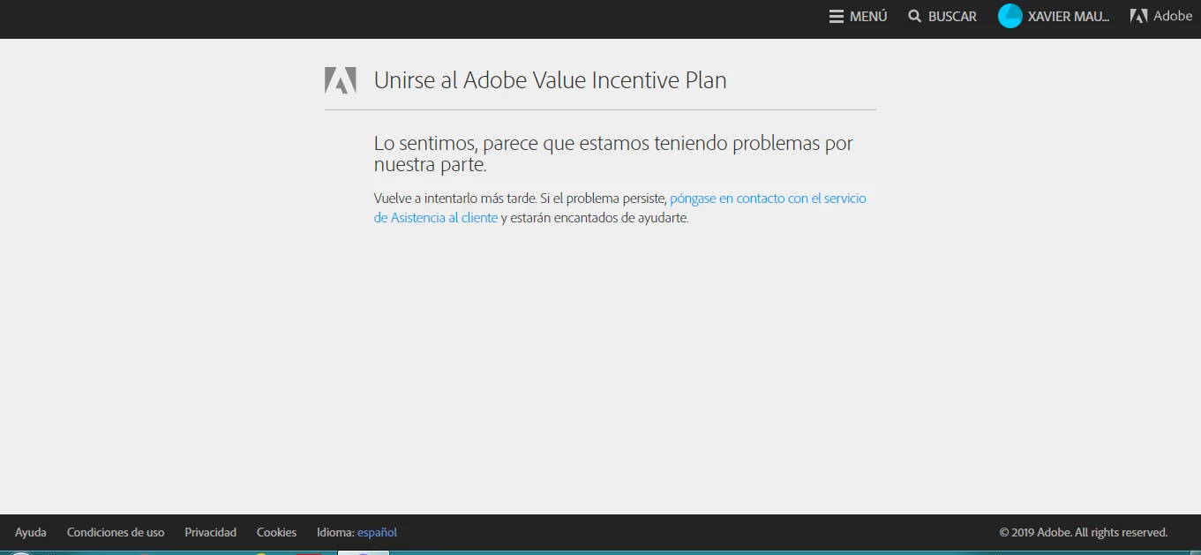Open Condiciones de uso footer link

tap(116, 532)
